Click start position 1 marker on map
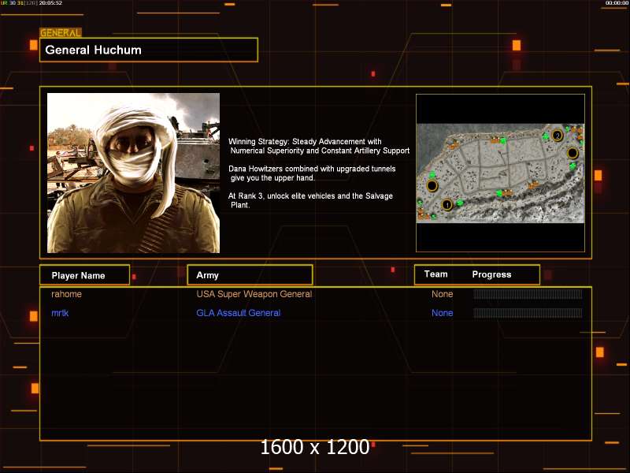 447,205
